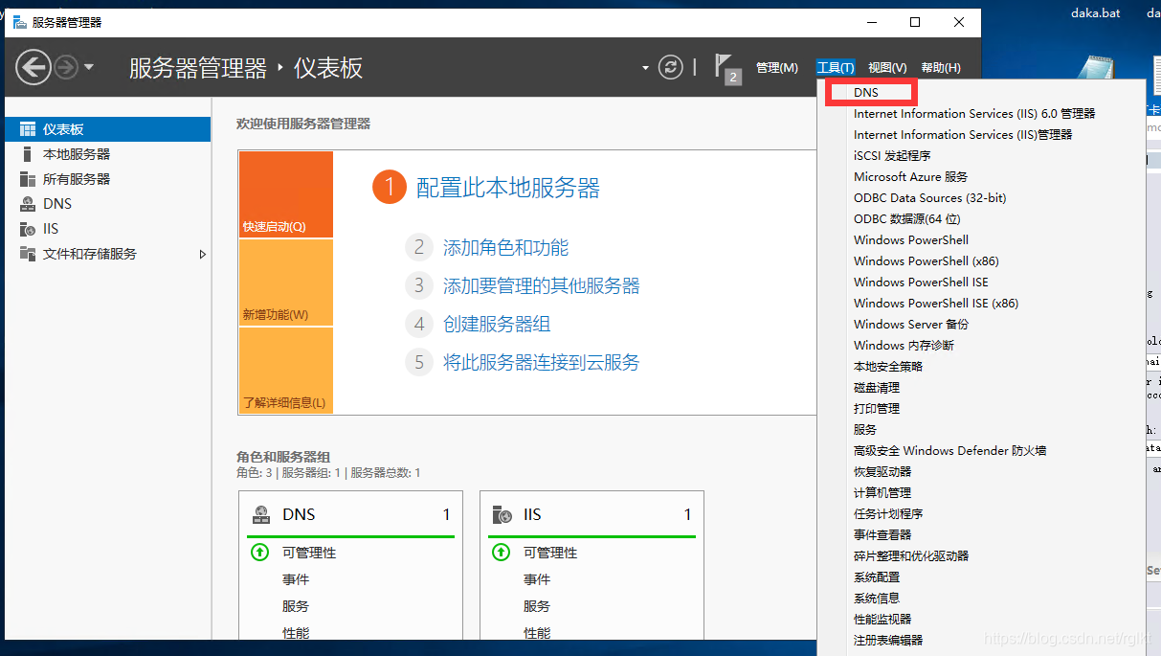Click green status icon in IIS tile
The width and height of the screenshot is (1161, 656).
point(501,553)
